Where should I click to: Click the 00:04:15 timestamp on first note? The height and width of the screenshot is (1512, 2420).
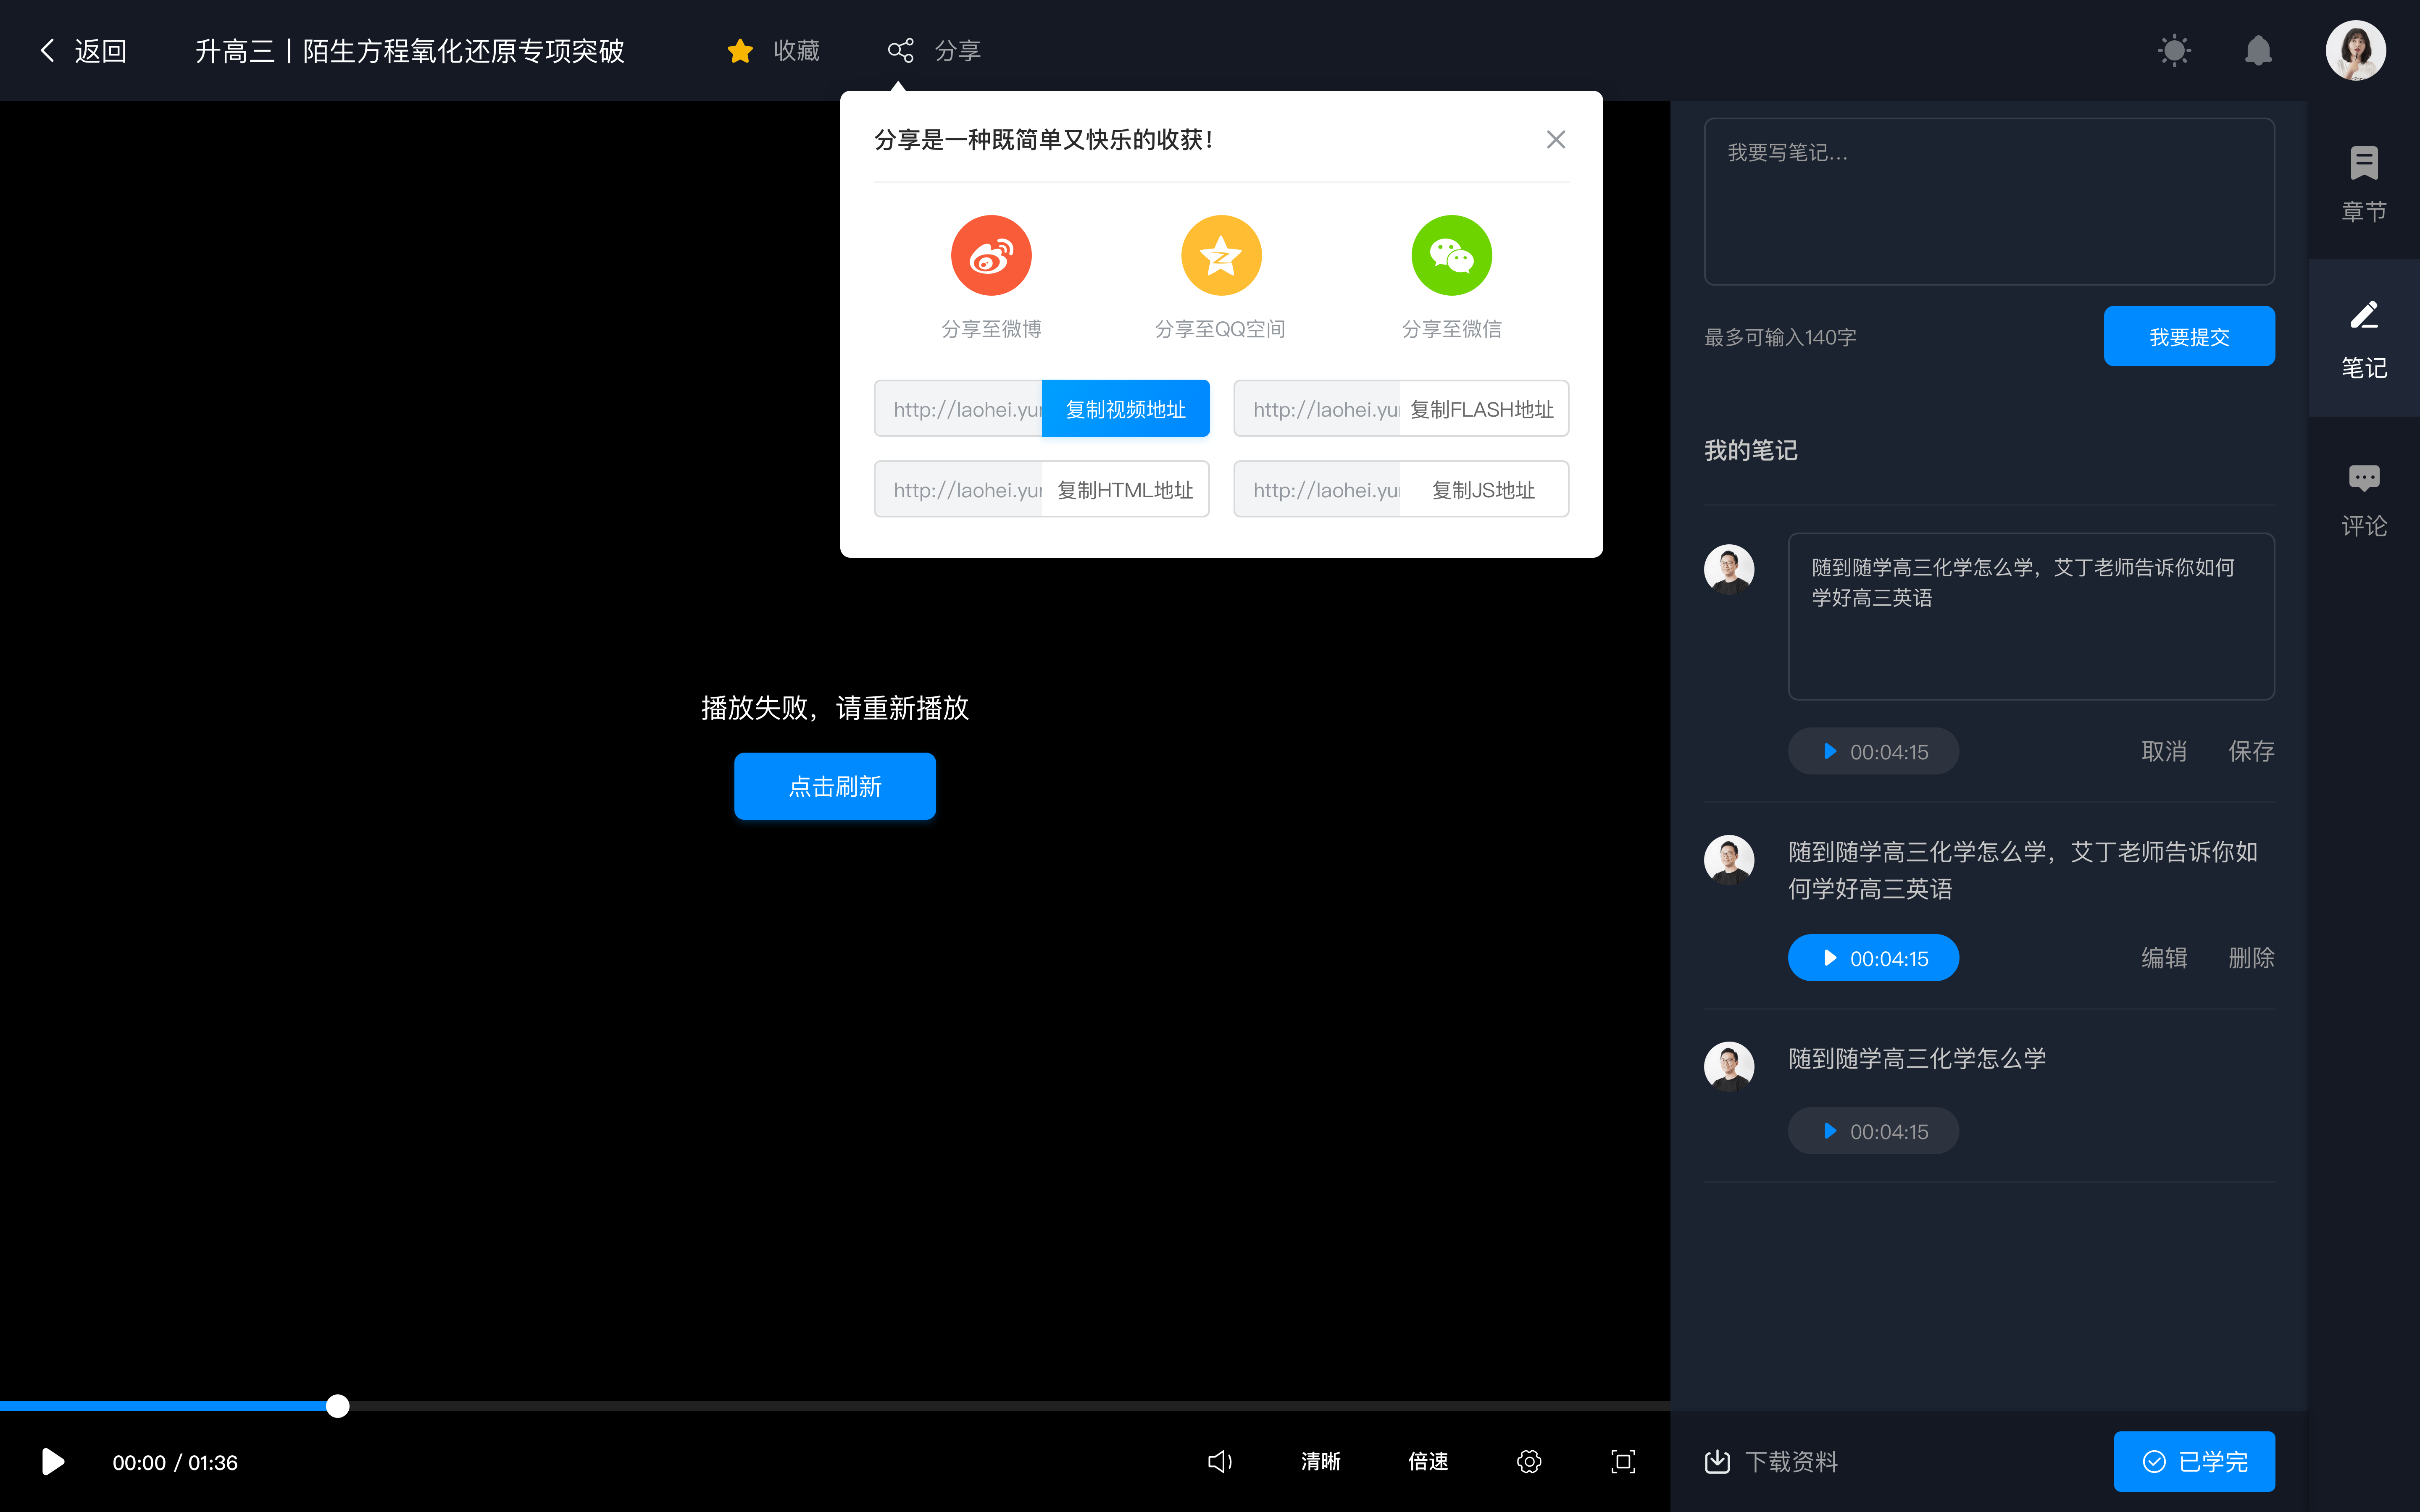click(x=1873, y=751)
